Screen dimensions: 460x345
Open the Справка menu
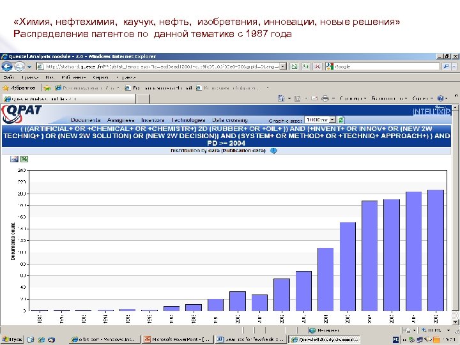(126, 77)
